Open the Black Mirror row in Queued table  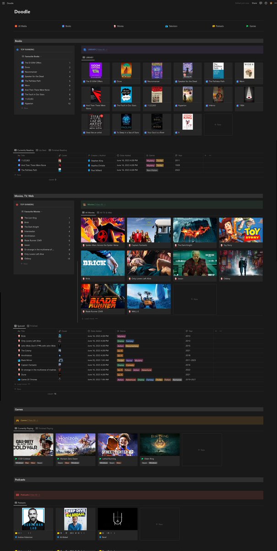[x=37, y=360]
